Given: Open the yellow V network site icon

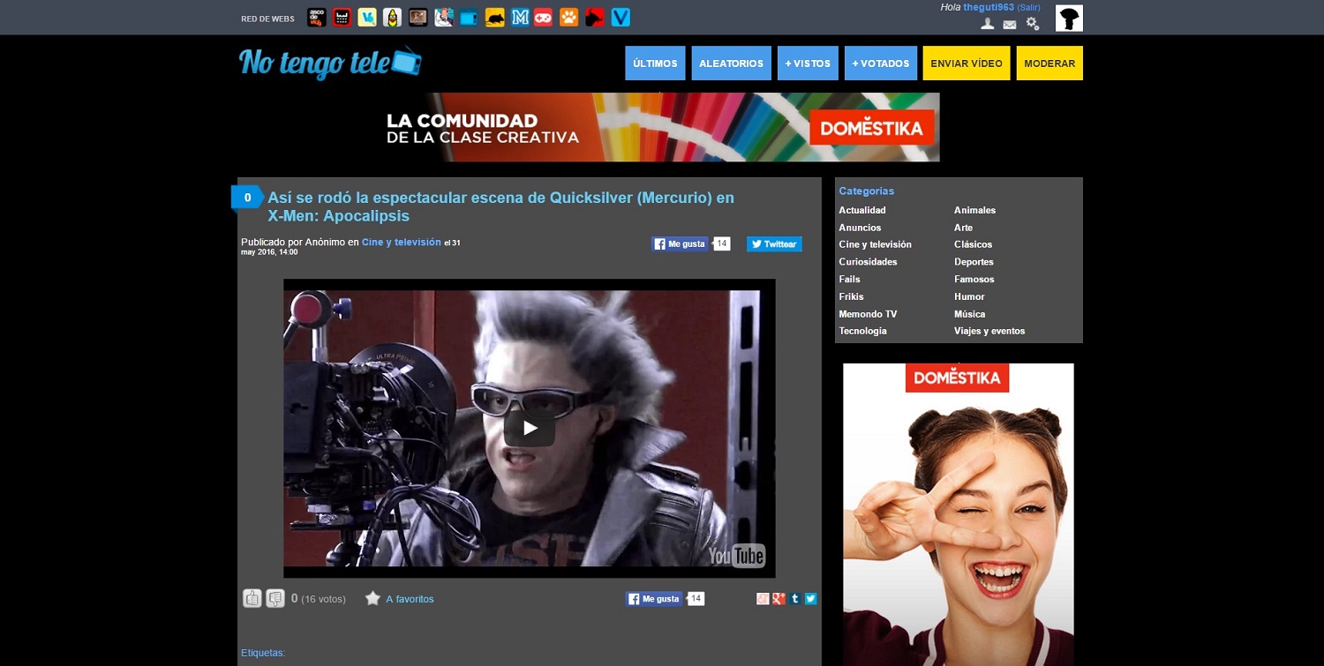Looking at the screenshot, I should point(367,17).
